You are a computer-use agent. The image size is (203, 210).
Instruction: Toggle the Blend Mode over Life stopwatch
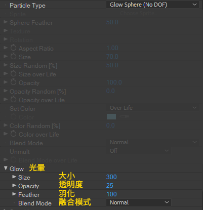click(13, 160)
